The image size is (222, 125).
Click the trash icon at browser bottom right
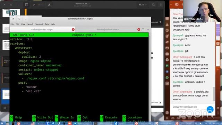pyautogui.click(x=218, y=113)
